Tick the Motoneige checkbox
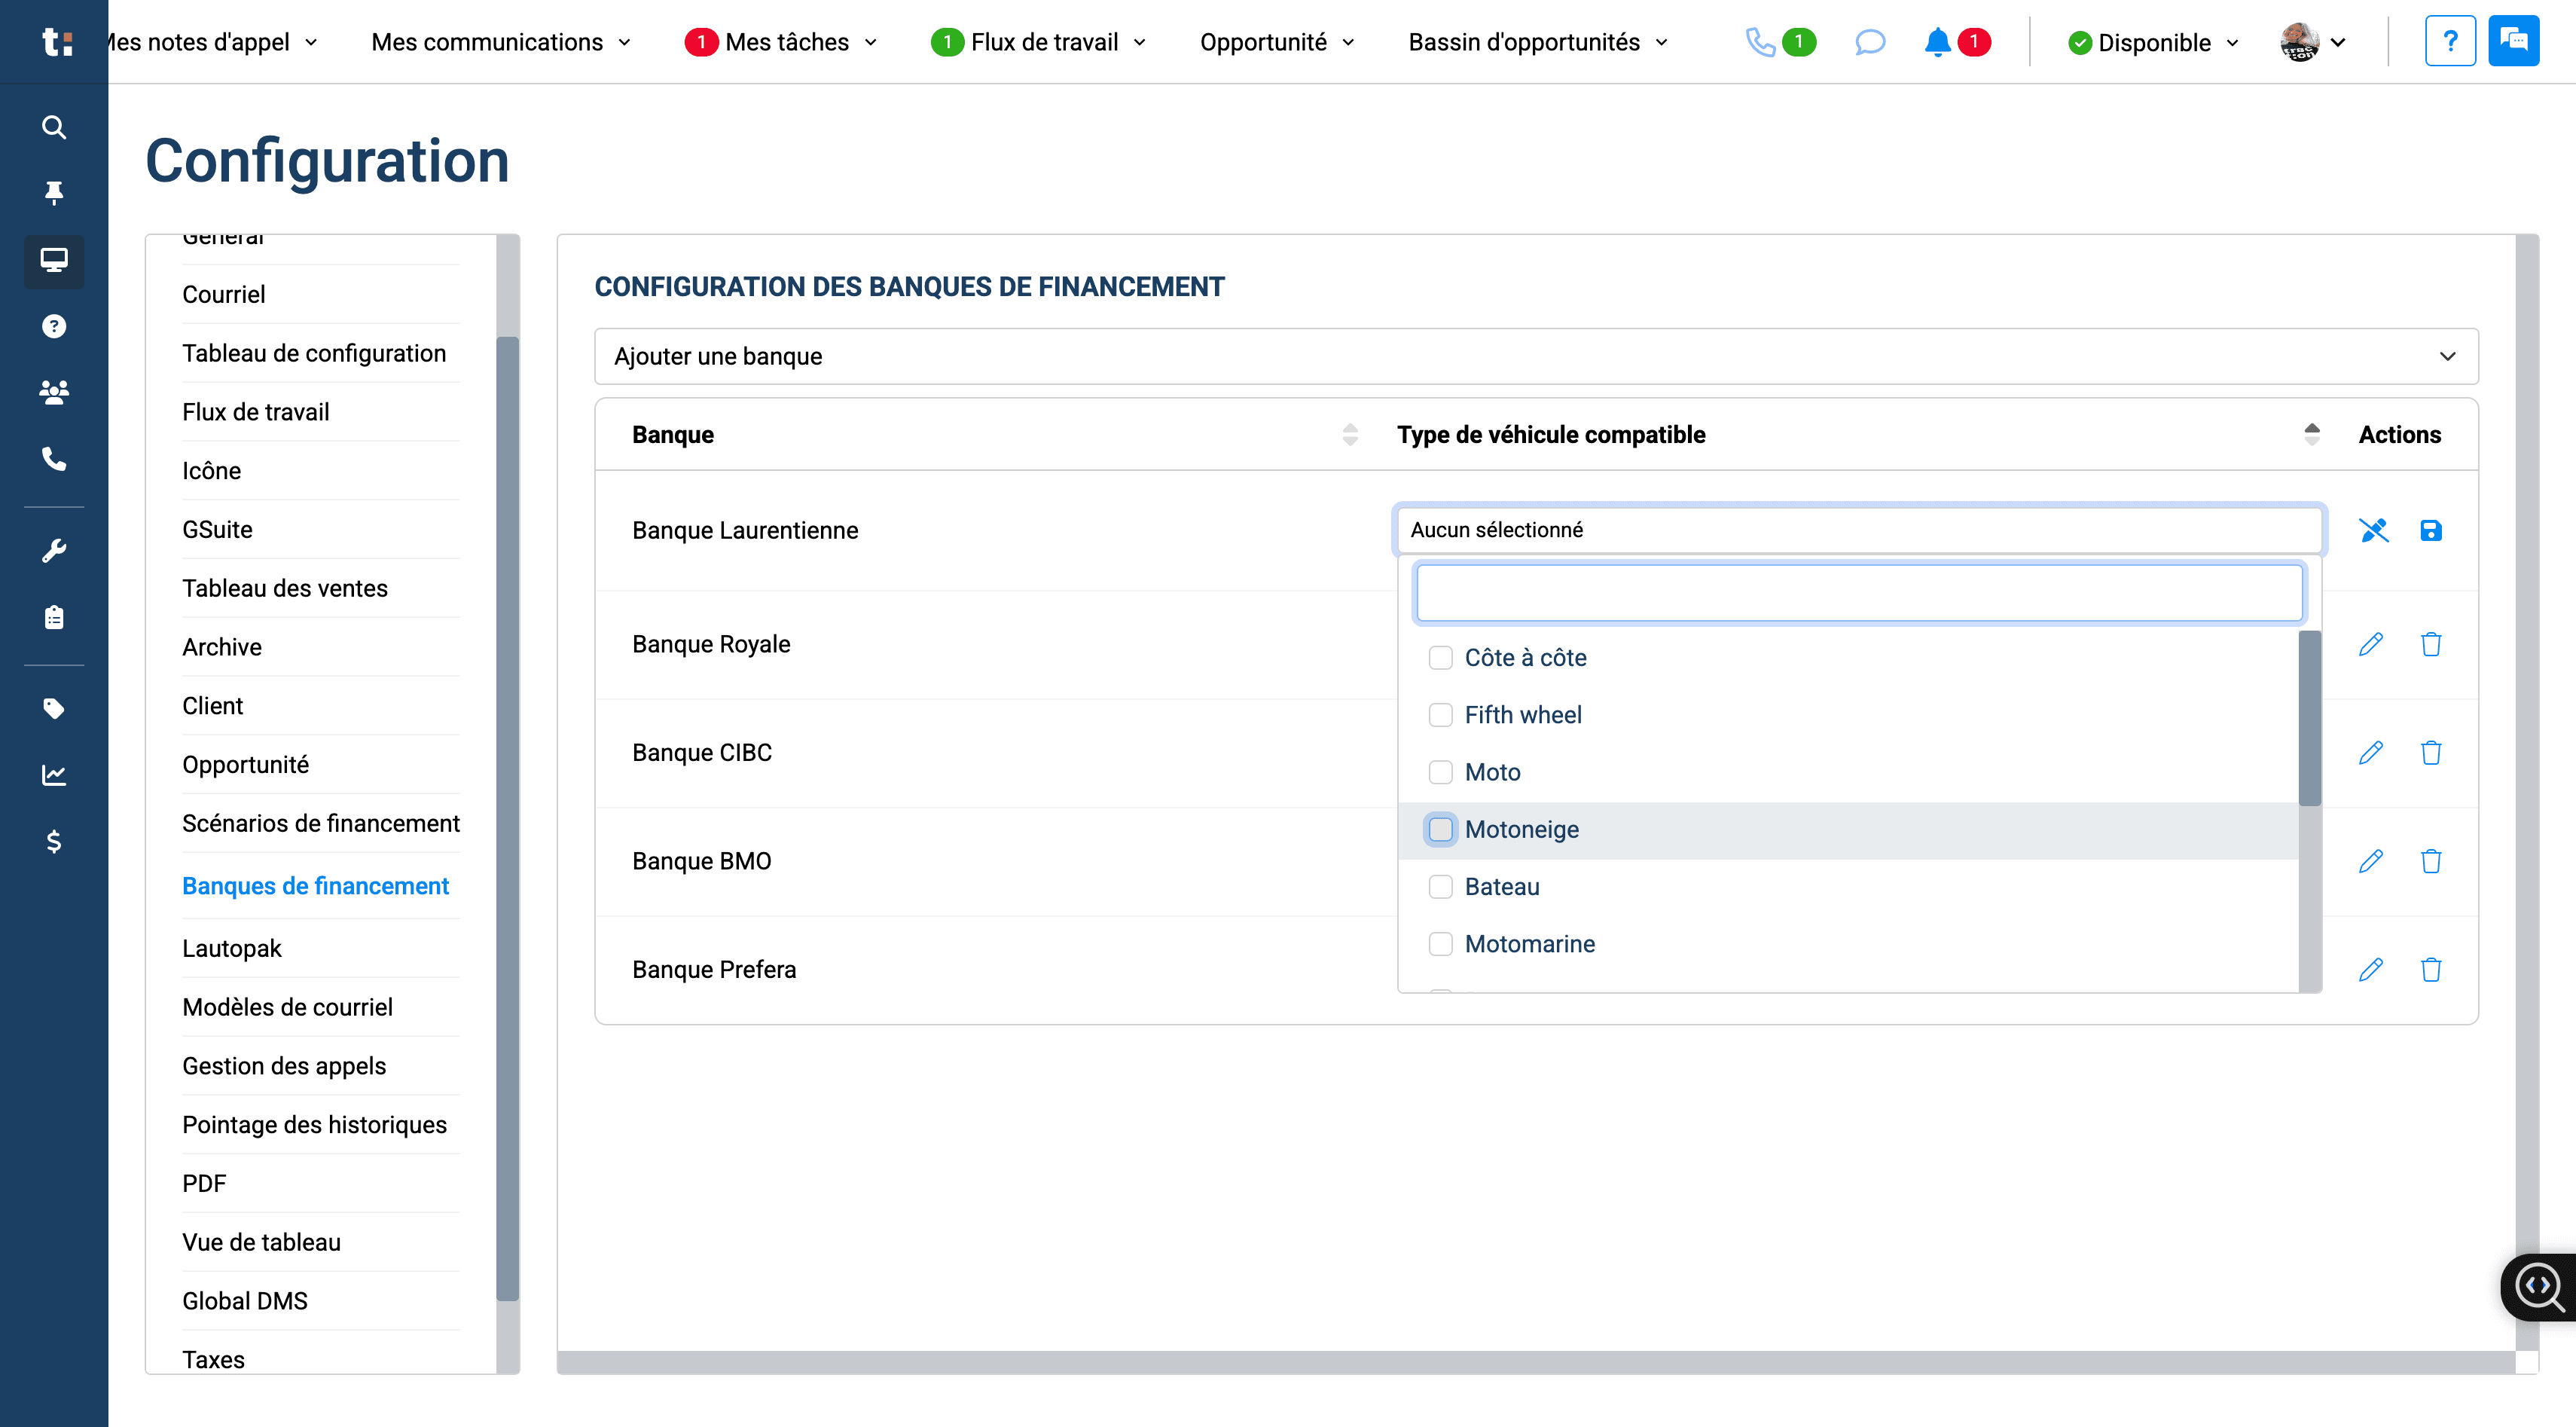Screen dimensions: 2576x1427 pyautogui.click(x=1440, y=830)
